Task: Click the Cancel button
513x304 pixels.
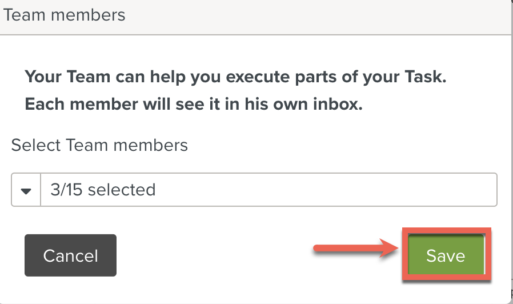Action: click(70, 255)
